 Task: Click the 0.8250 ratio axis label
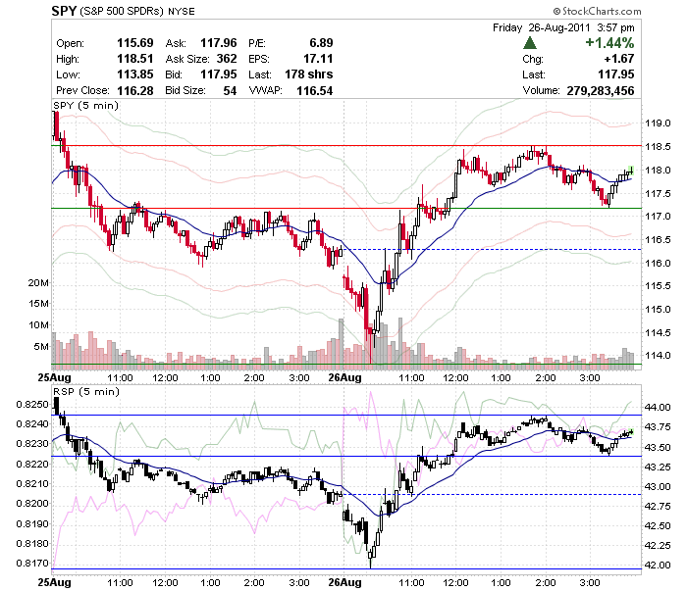click(32, 404)
